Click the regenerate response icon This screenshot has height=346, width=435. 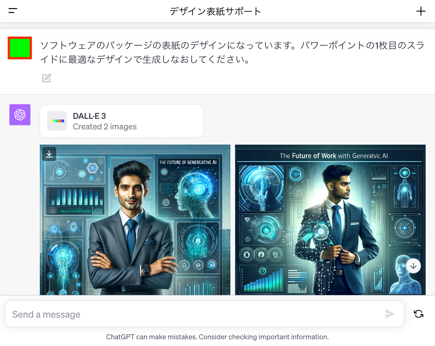point(419,314)
